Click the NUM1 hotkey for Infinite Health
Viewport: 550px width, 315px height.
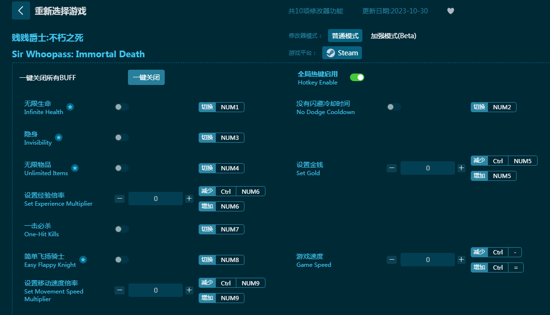click(230, 107)
